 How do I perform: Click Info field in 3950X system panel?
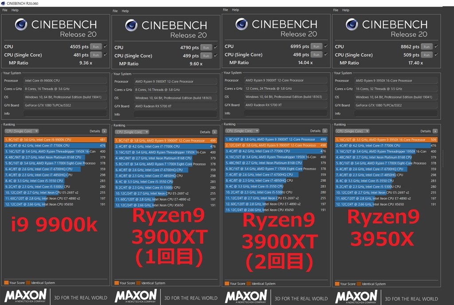point(396,114)
